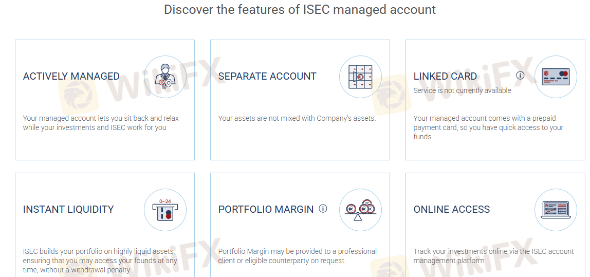
Task: Click the Linked Card payment card icon
Action: 556,77
